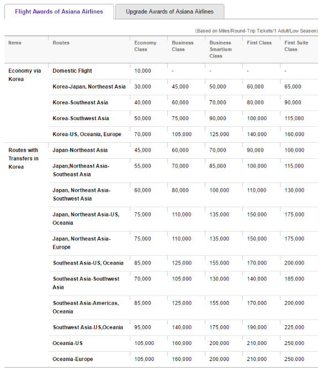The width and height of the screenshot is (323, 377).
Task: Click the 80,000 business class value for Japan-Southwest Asia
Action: pyautogui.click(x=180, y=190)
